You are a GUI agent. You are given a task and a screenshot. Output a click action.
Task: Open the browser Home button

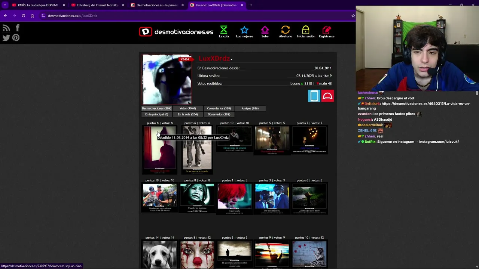pos(32,16)
